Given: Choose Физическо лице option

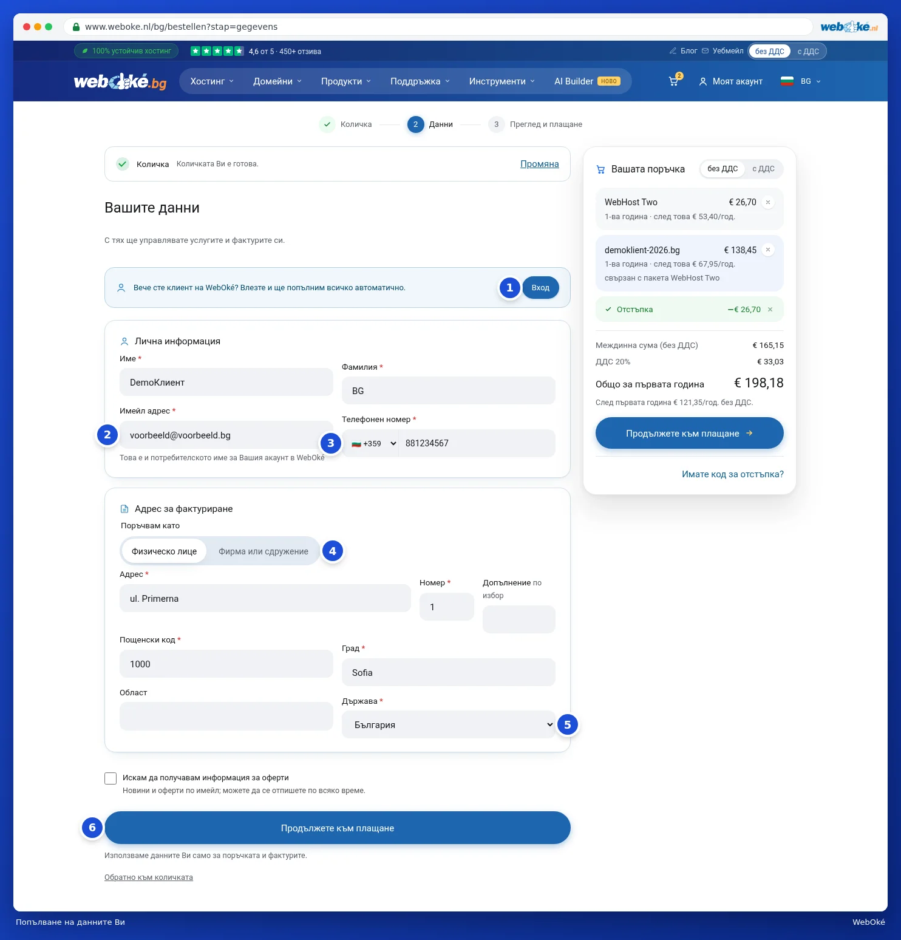Looking at the screenshot, I should point(164,551).
